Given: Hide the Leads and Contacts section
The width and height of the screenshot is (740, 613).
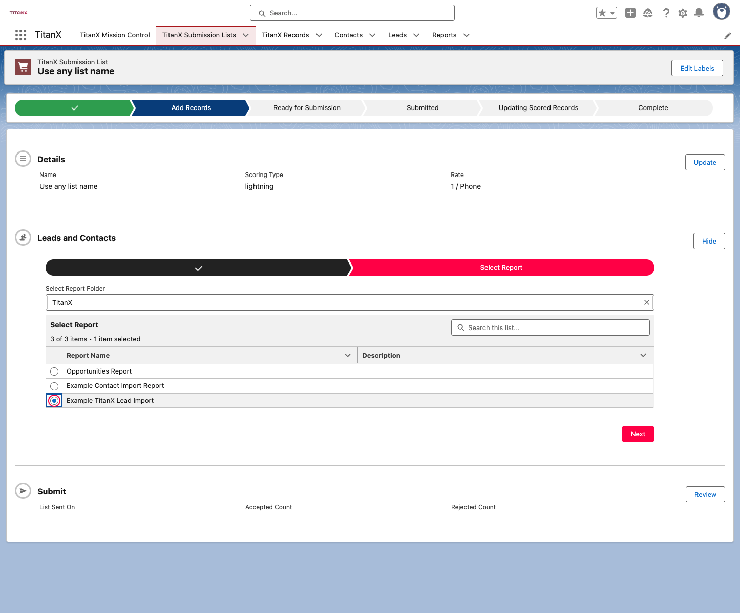Looking at the screenshot, I should (709, 241).
